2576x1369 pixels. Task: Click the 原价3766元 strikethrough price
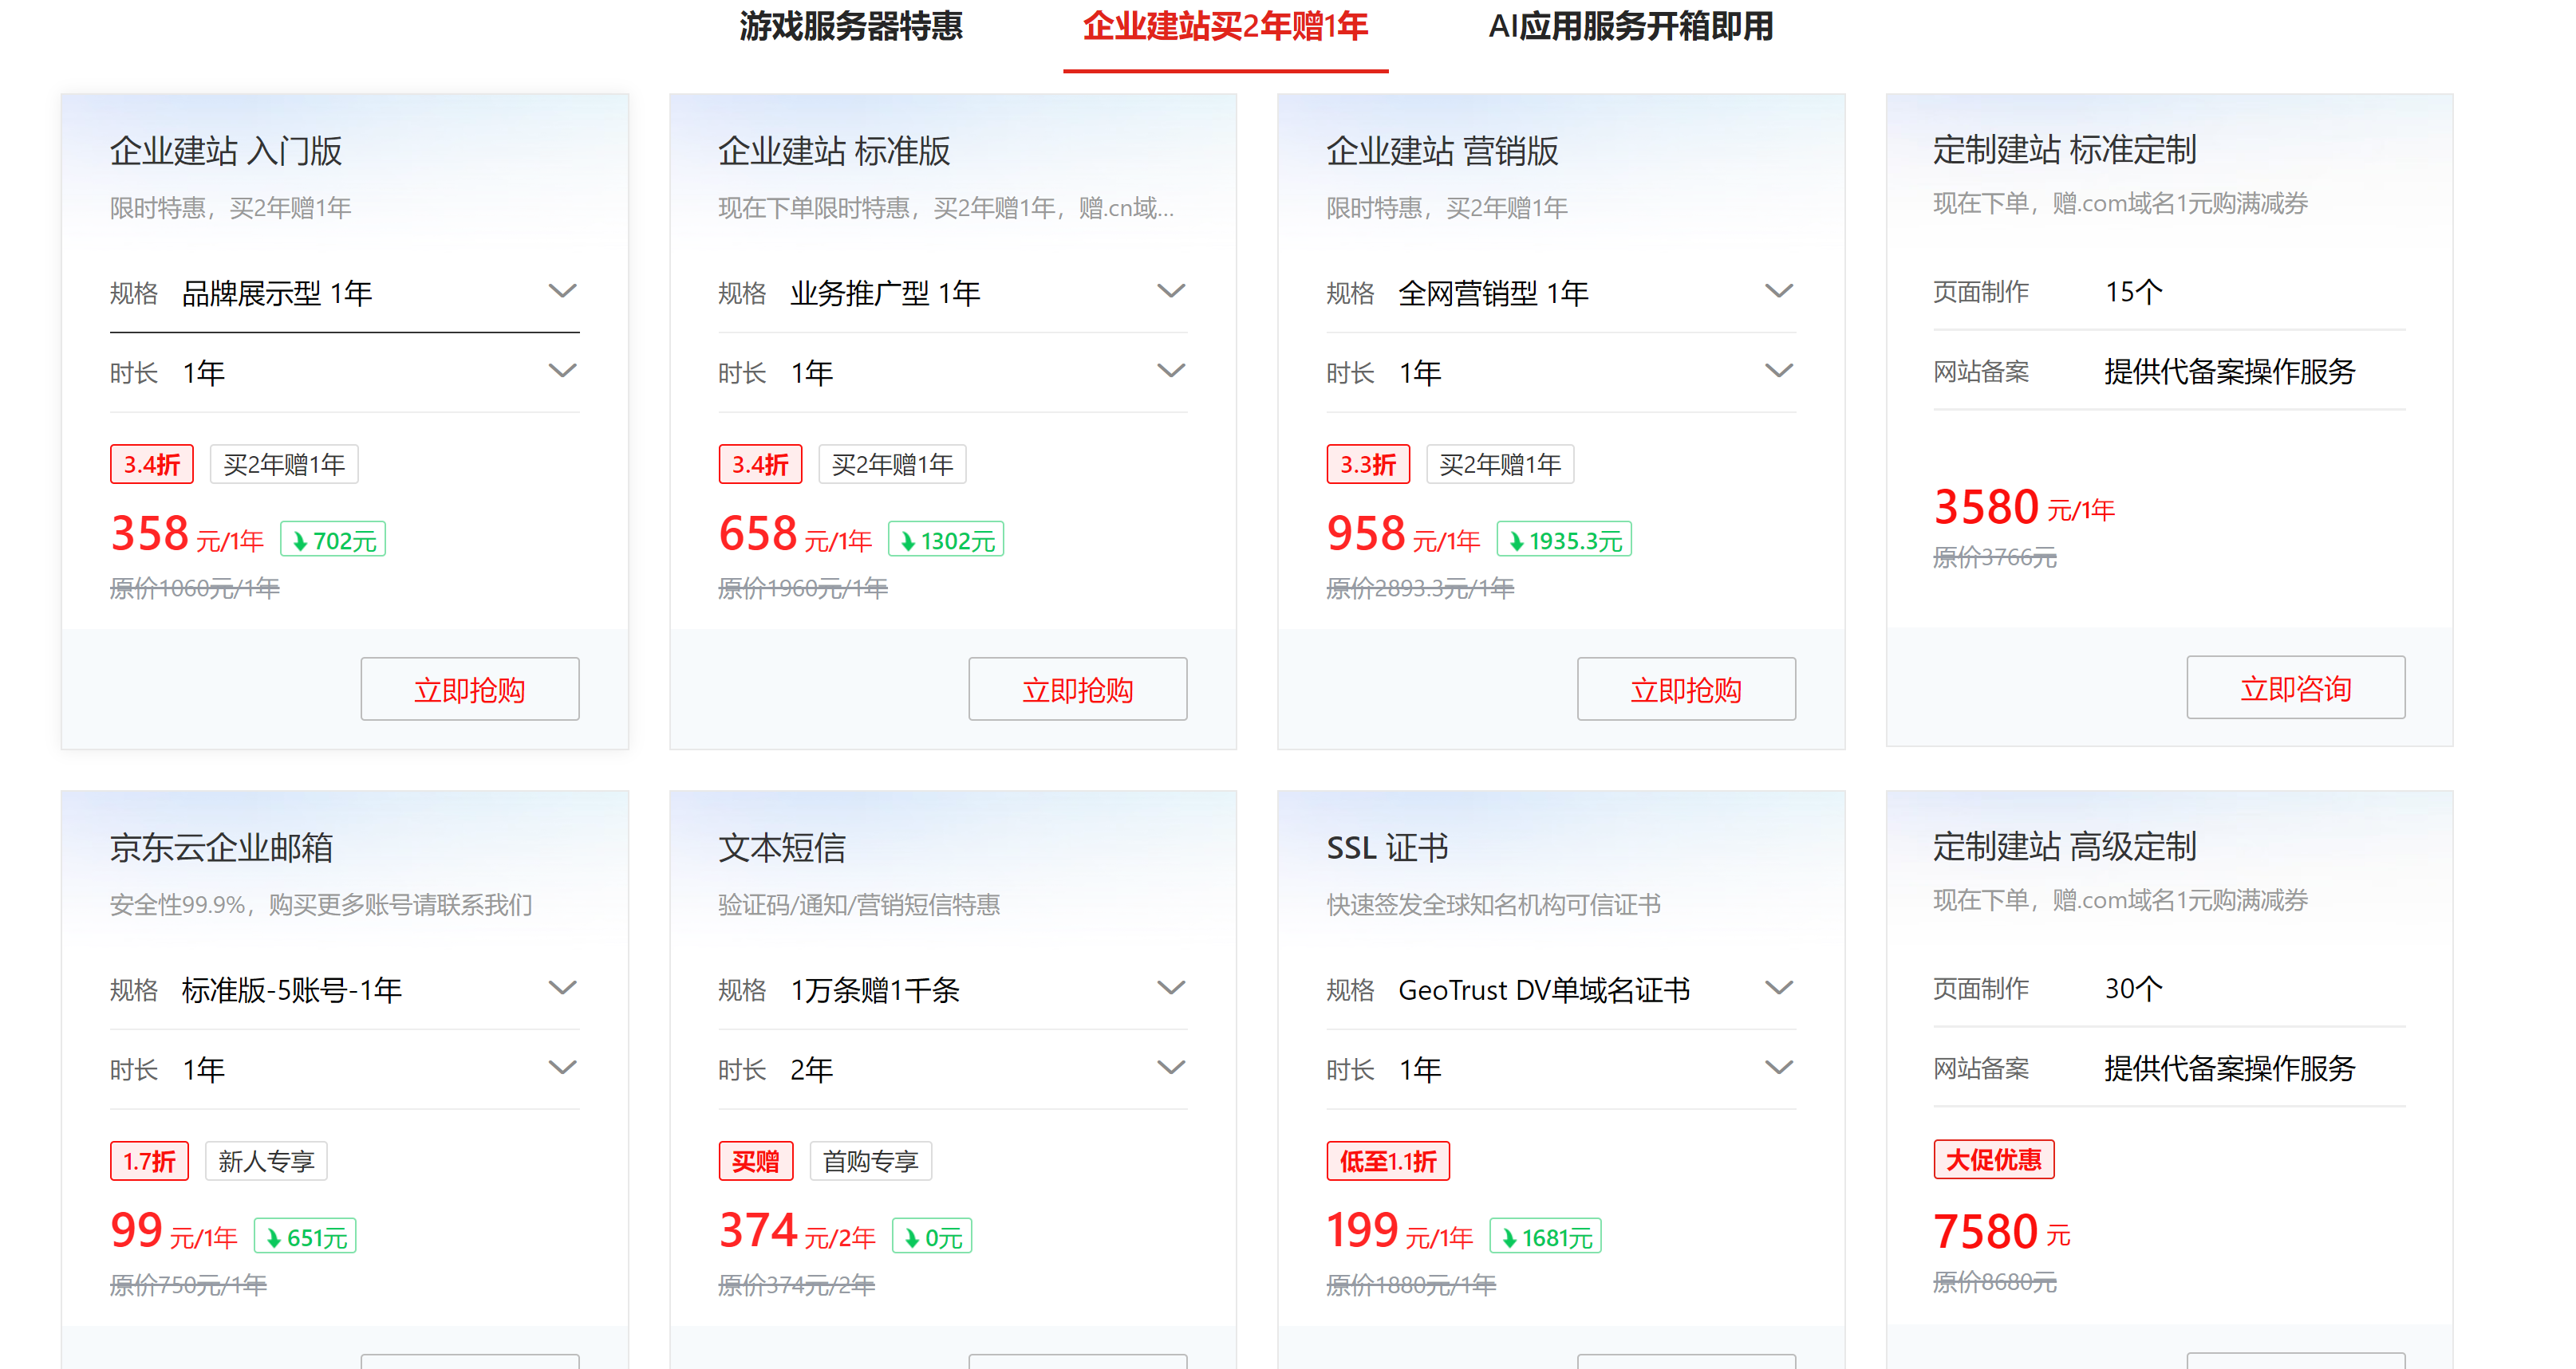coord(1995,557)
